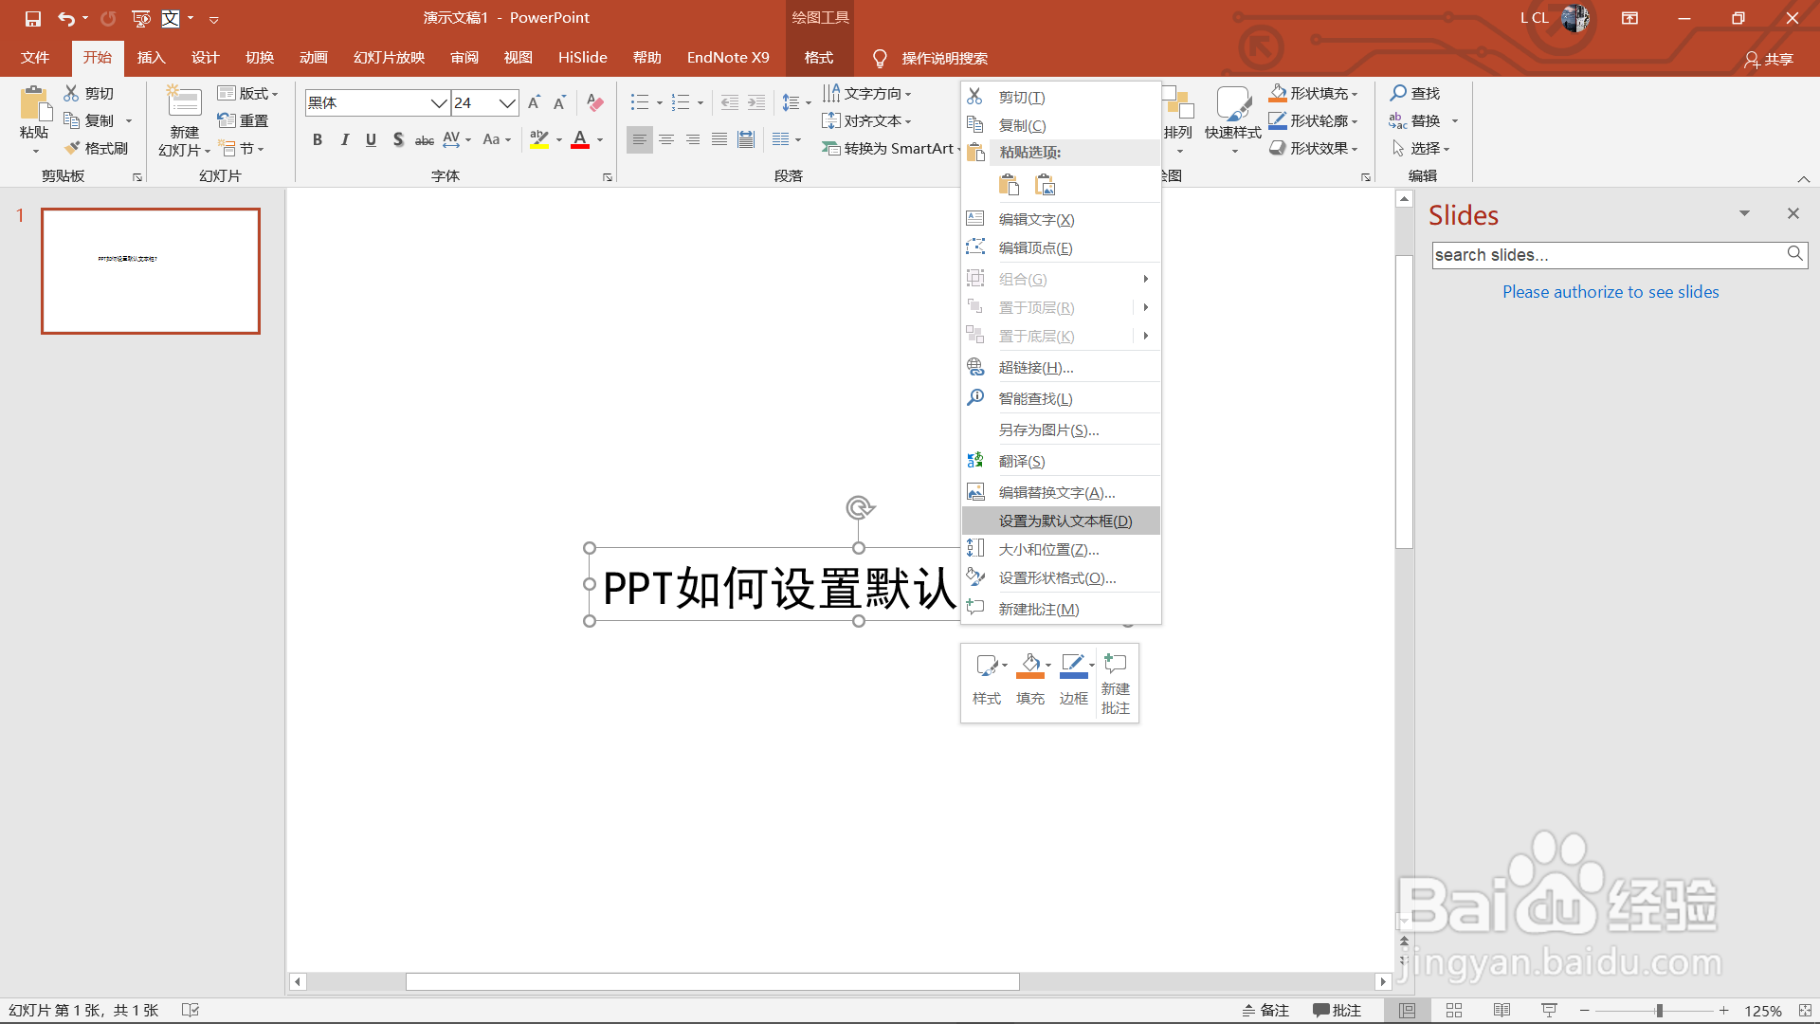
Task: Toggle Underline formatting
Action: (x=372, y=140)
